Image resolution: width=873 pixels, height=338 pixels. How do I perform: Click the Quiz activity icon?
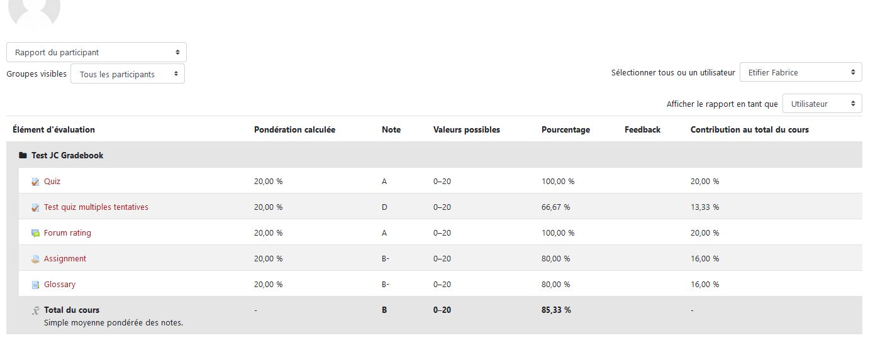click(35, 182)
